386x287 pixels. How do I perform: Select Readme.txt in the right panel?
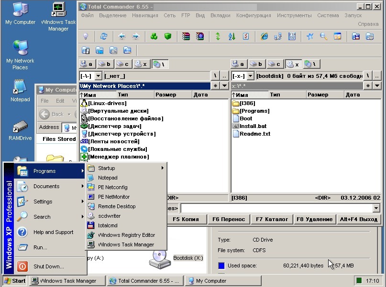click(251, 134)
